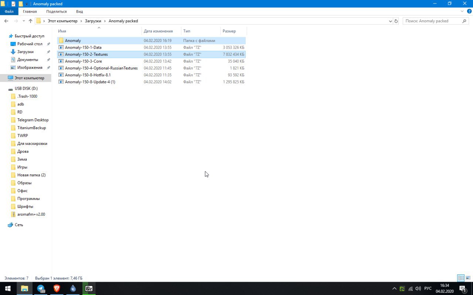The image size is (473, 295).
Task: Open Сеть in the navigation pane
Action: [x=19, y=225]
